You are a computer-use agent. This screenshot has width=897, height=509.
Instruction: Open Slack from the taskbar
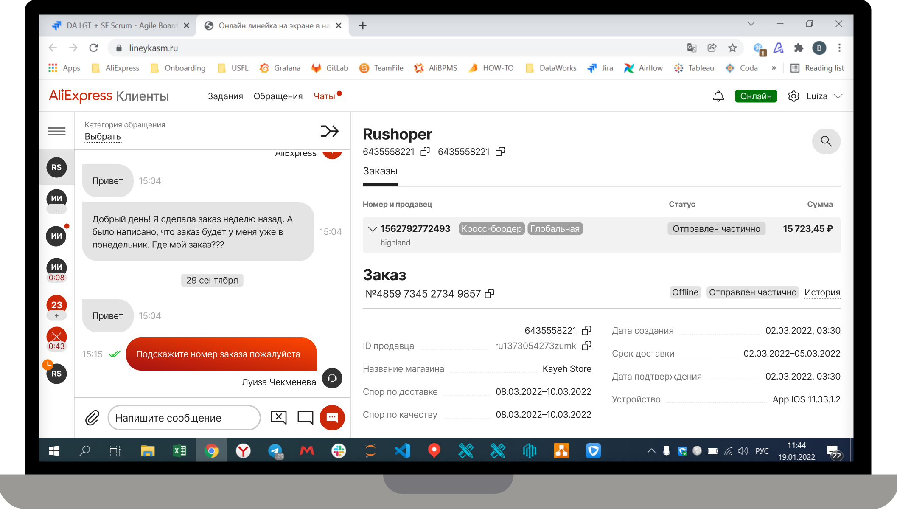[x=339, y=451]
